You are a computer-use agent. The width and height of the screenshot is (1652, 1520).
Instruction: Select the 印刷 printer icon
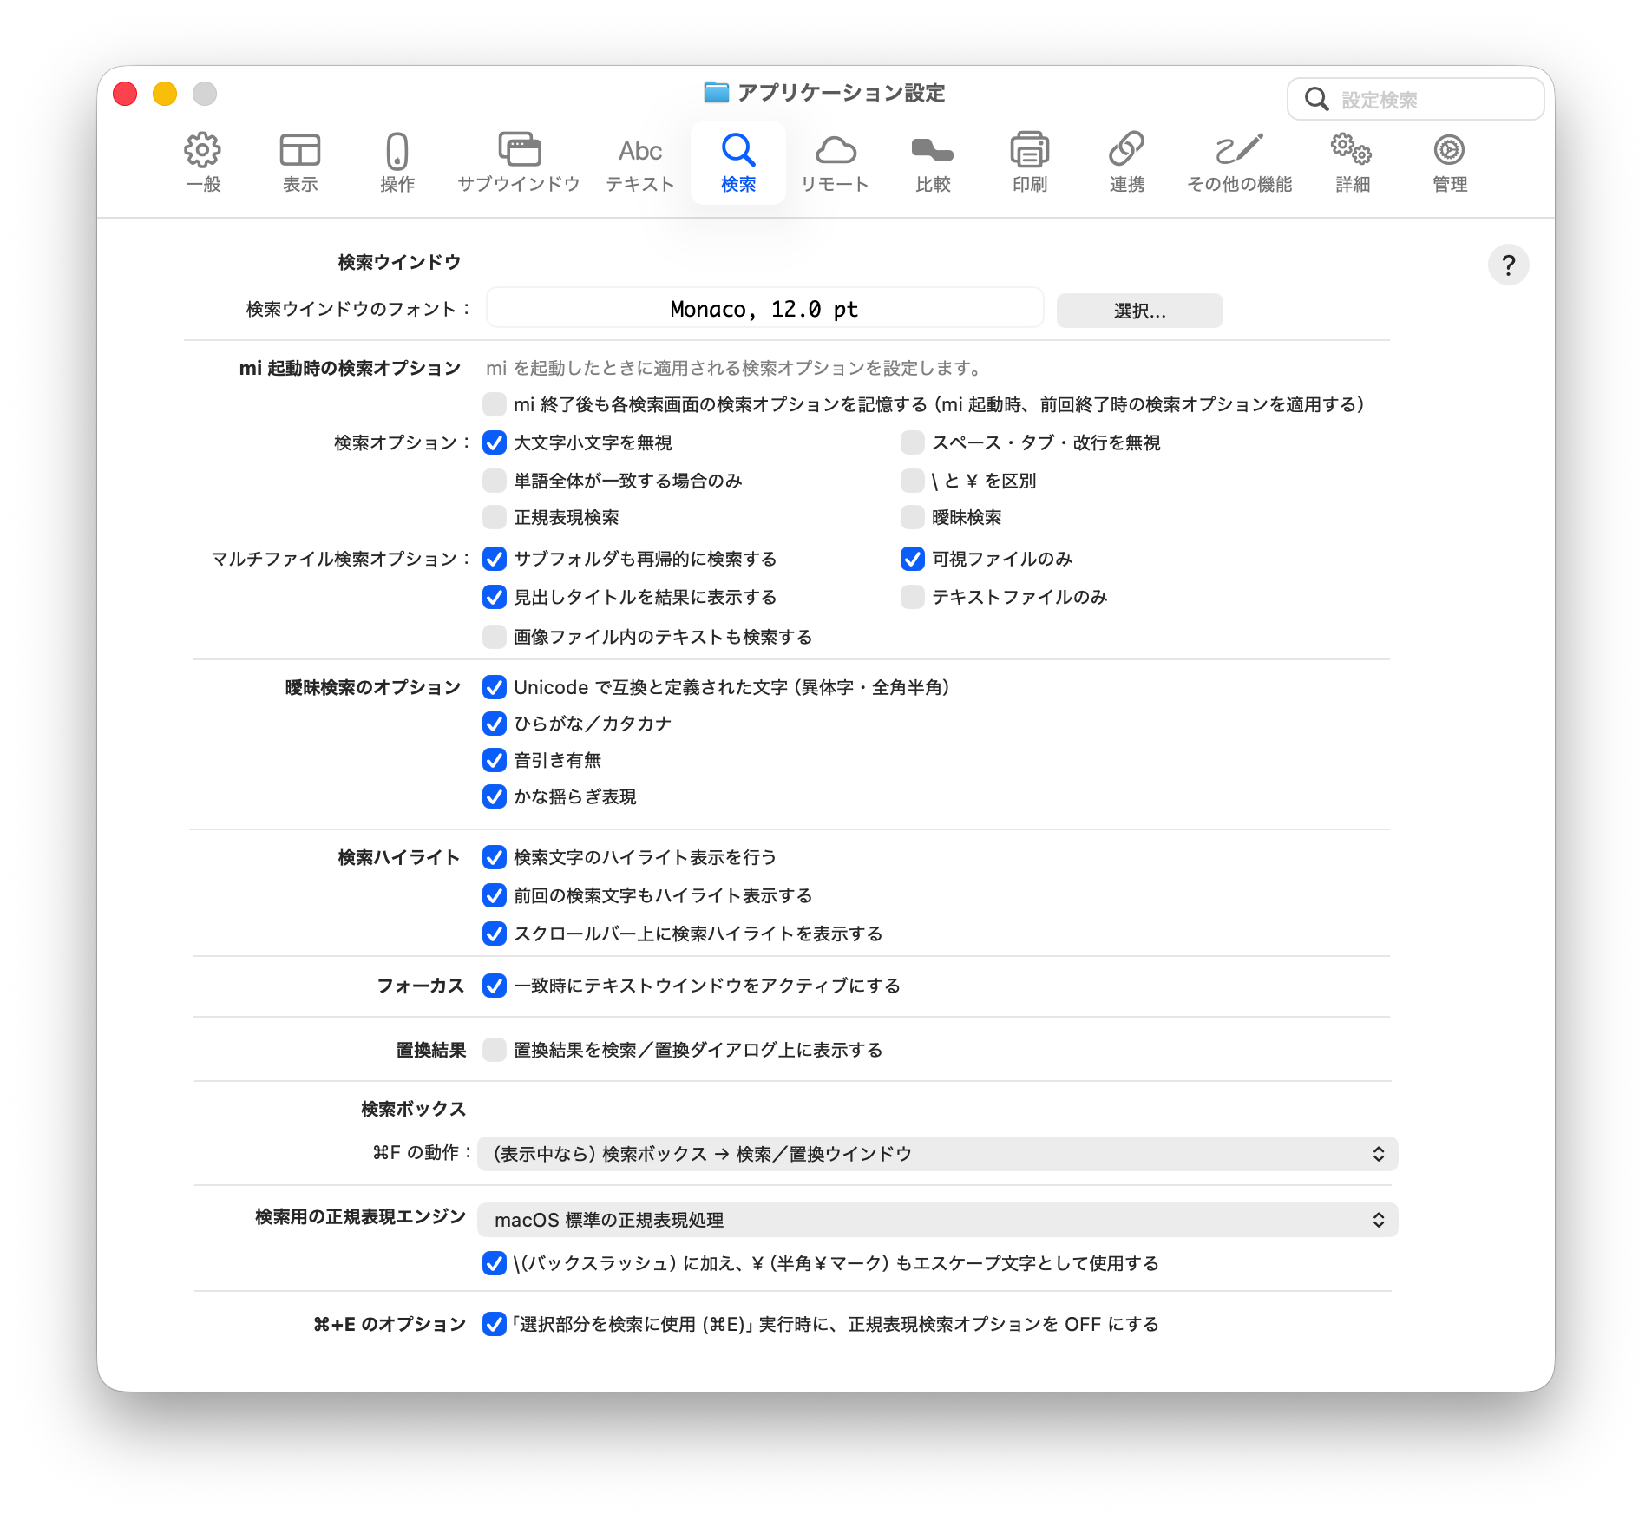(1030, 151)
